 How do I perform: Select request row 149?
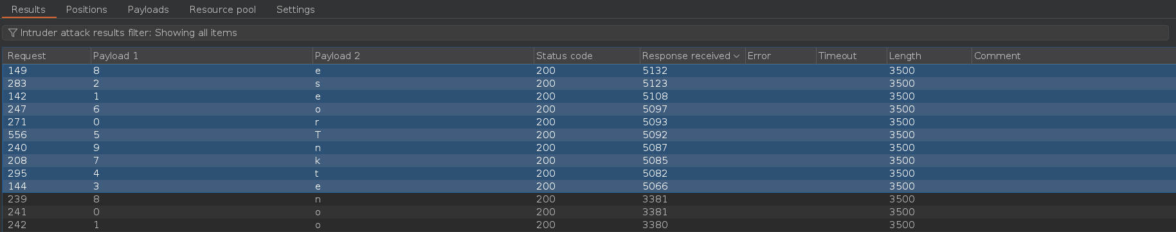589,71
